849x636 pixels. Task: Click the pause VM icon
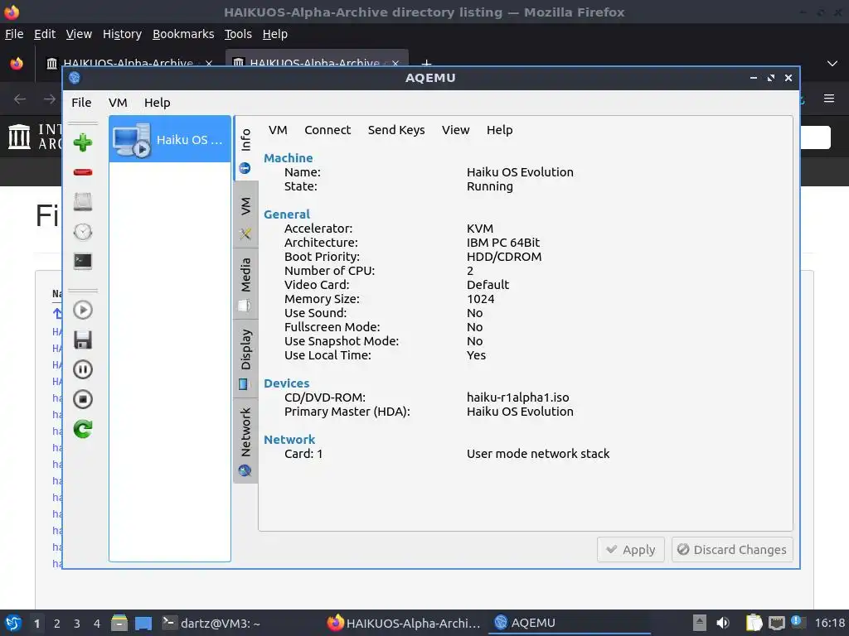[83, 369]
